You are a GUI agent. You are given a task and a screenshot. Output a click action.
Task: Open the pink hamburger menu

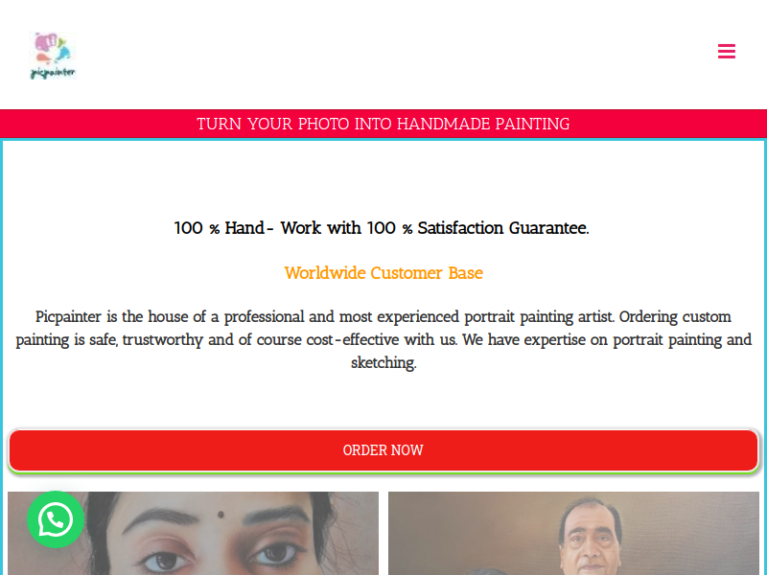tap(727, 52)
